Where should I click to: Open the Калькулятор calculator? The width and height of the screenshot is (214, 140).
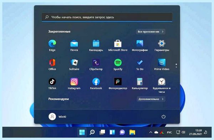[140, 84]
